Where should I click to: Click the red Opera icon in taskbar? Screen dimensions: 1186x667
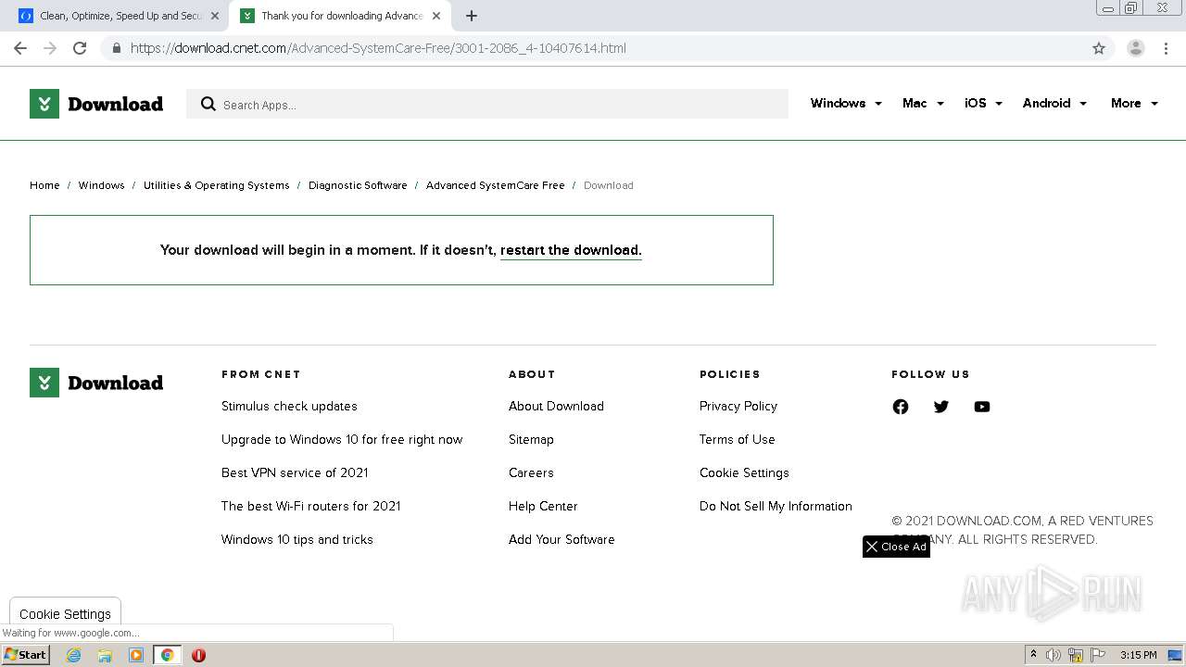coord(198,655)
